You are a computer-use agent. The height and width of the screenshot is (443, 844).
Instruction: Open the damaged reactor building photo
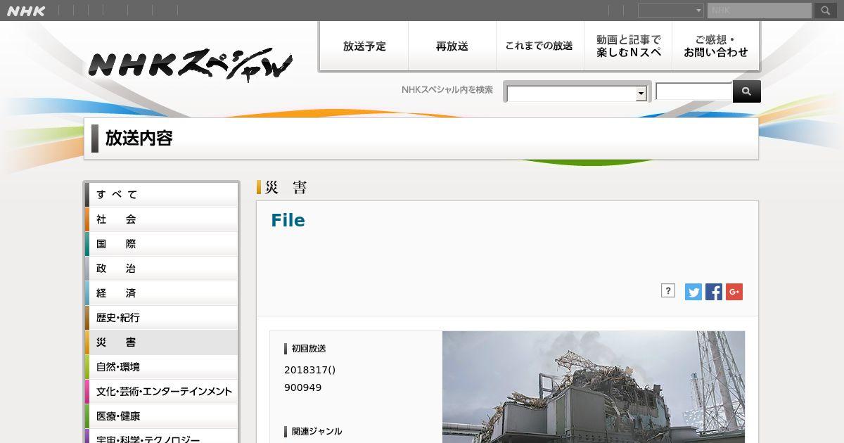(x=594, y=387)
